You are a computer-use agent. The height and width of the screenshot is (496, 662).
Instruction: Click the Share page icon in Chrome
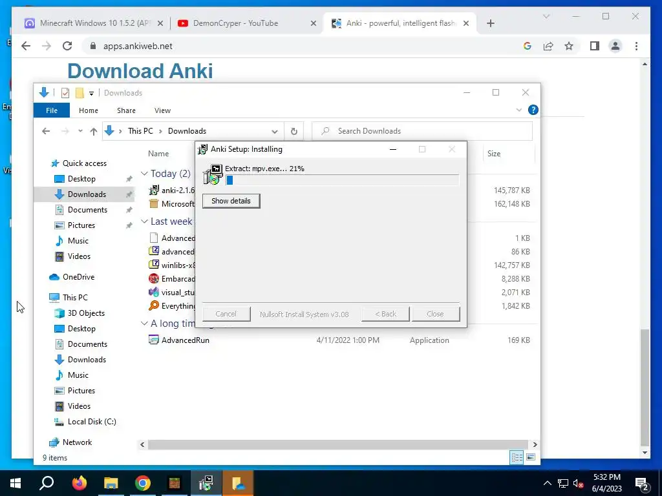click(548, 46)
